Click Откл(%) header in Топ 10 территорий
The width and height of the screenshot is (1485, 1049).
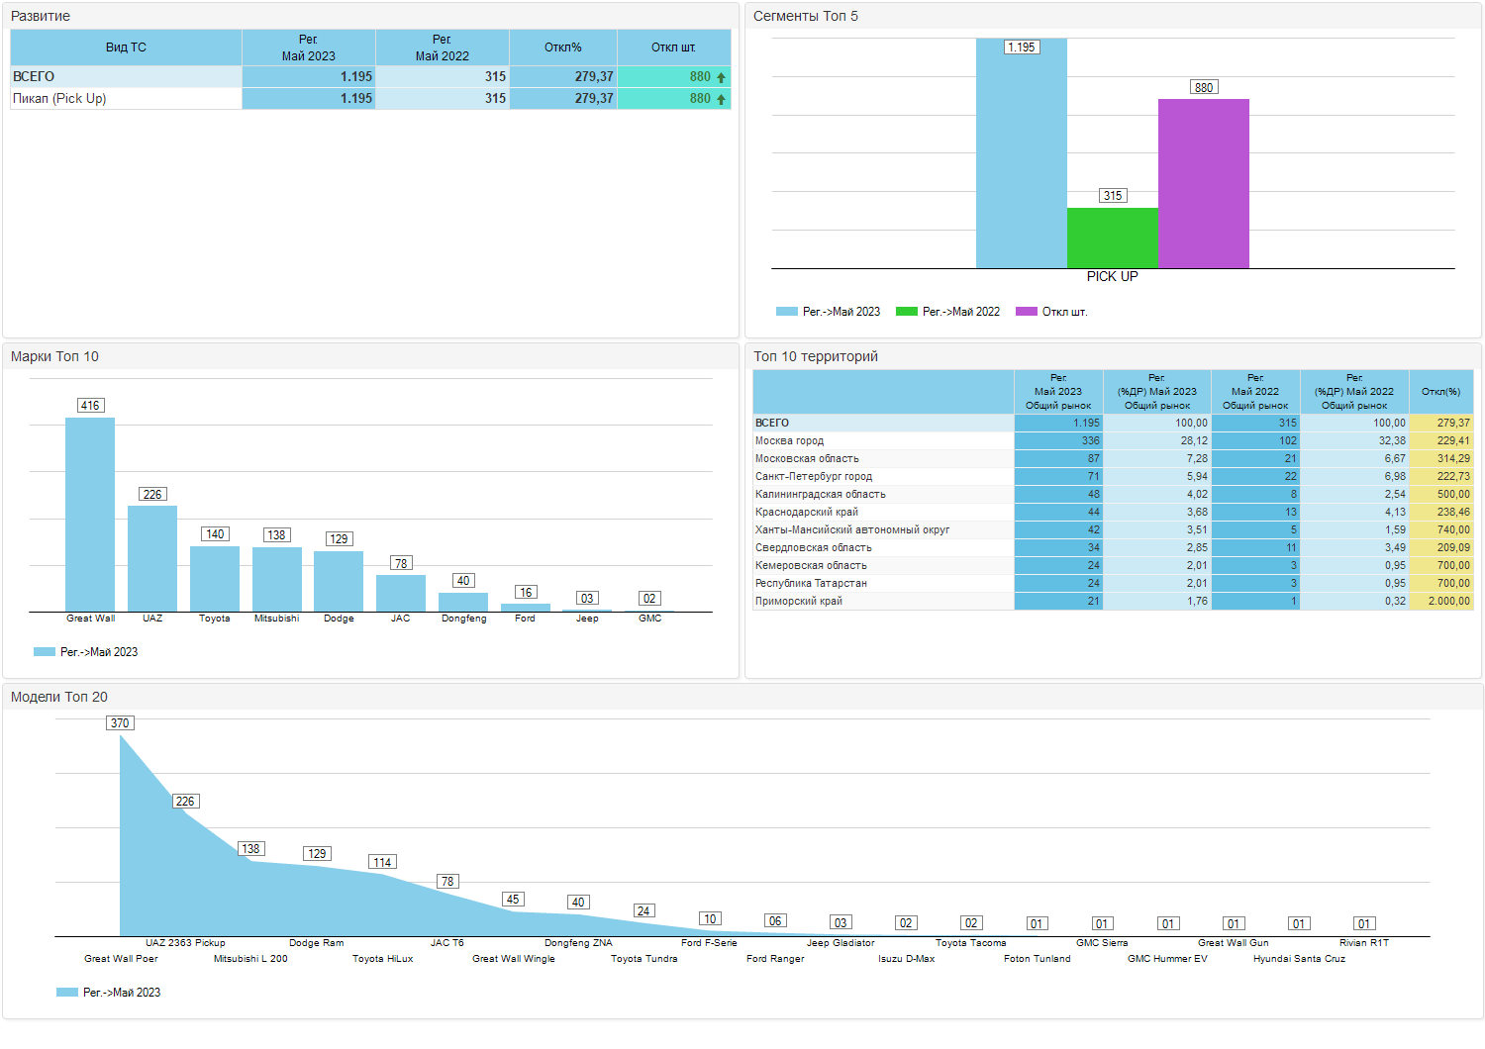pyautogui.click(x=1441, y=392)
